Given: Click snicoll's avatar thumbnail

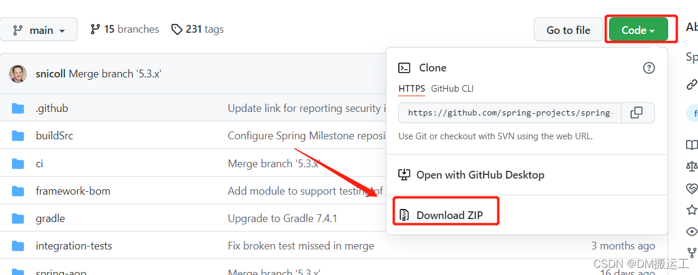Looking at the screenshot, I should [18, 74].
